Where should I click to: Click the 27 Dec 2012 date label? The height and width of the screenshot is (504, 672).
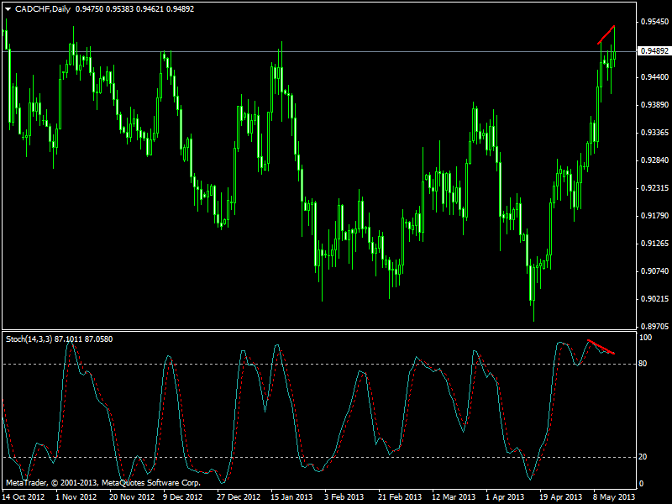[x=239, y=497]
